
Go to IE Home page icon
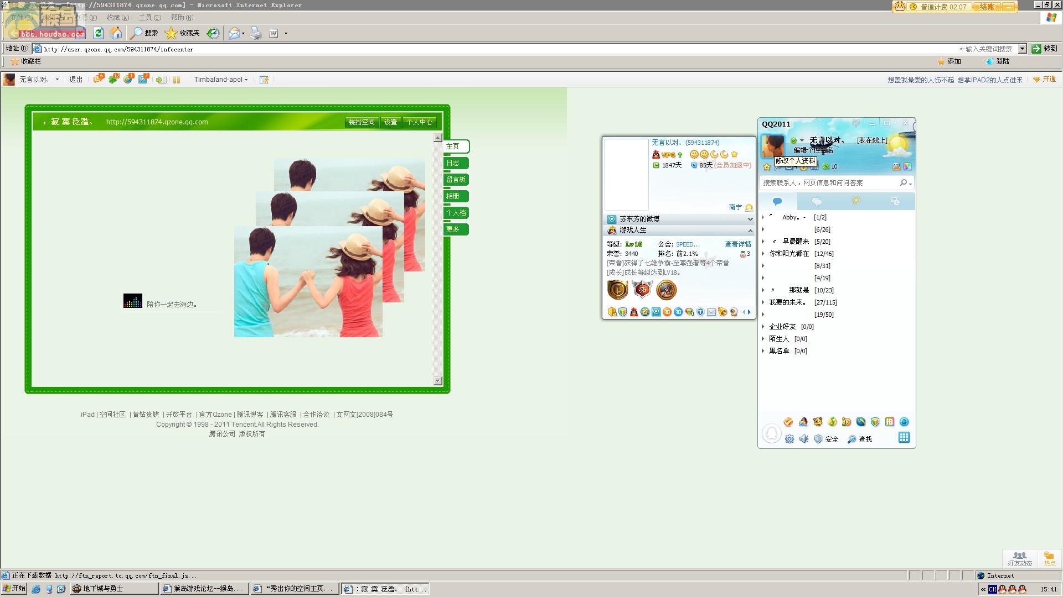tap(116, 33)
